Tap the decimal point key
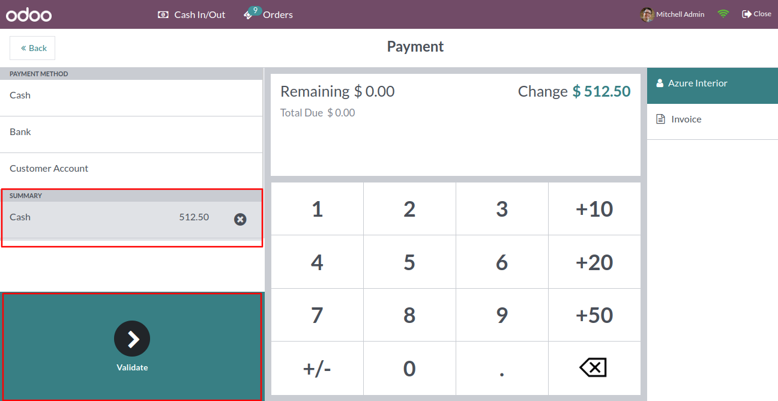 [x=502, y=369]
